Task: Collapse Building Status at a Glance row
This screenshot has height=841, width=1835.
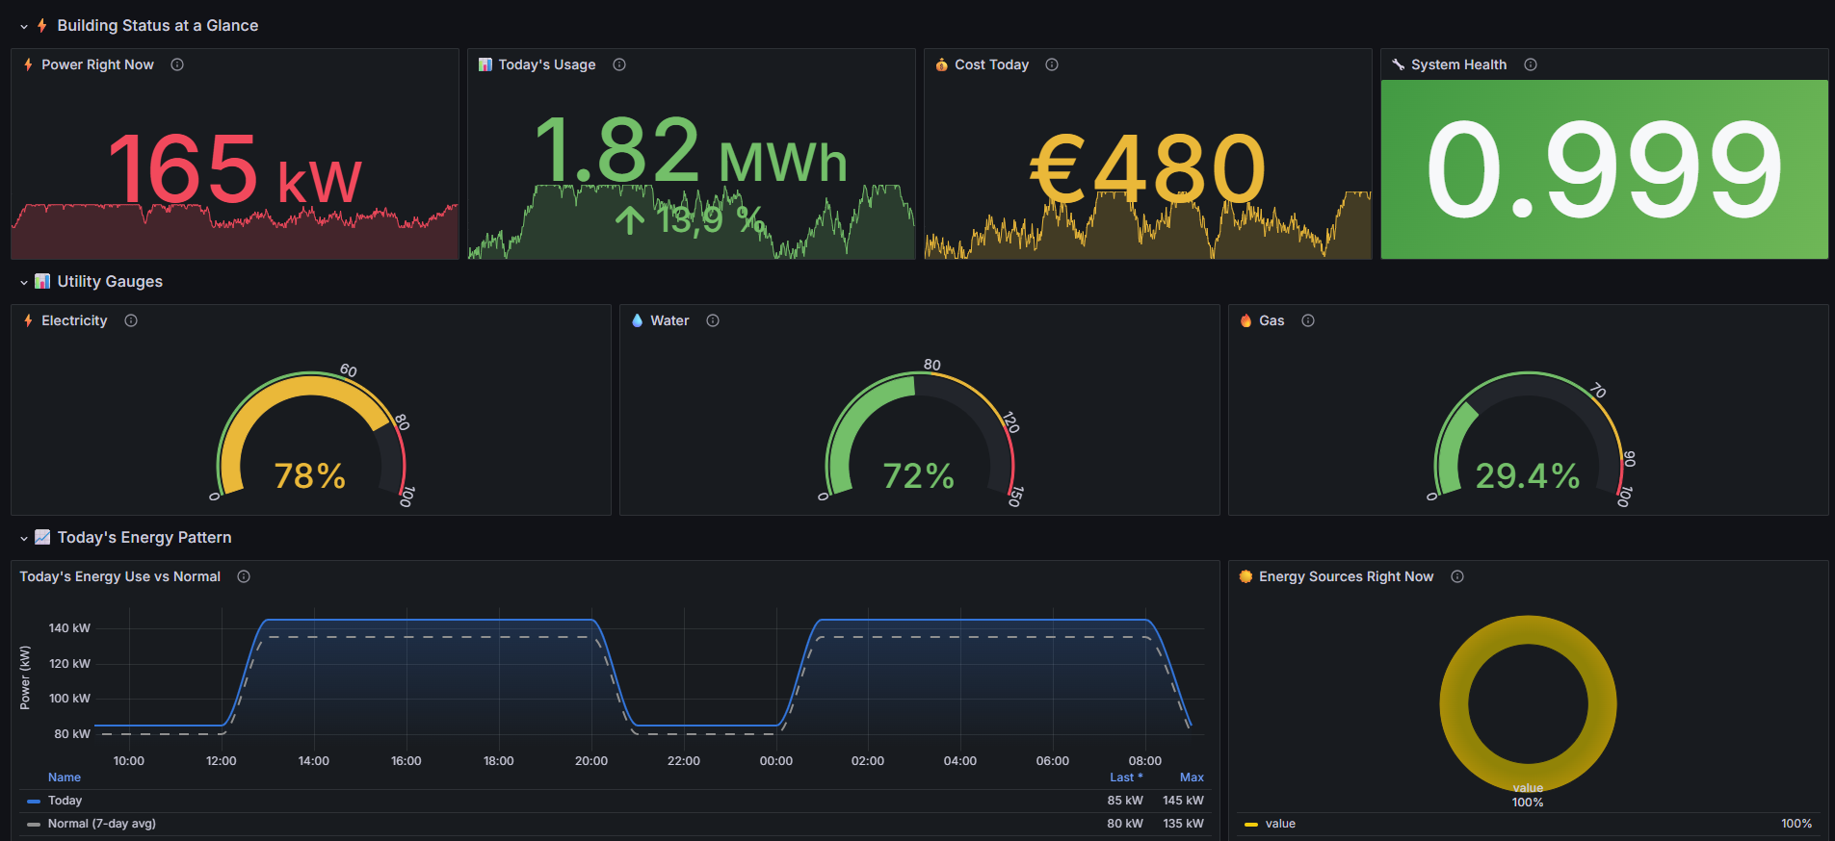Action: click(24, 26)
